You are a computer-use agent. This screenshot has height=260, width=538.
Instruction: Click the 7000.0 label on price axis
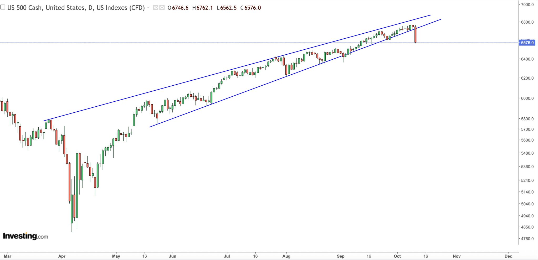[x=527, y=4]
